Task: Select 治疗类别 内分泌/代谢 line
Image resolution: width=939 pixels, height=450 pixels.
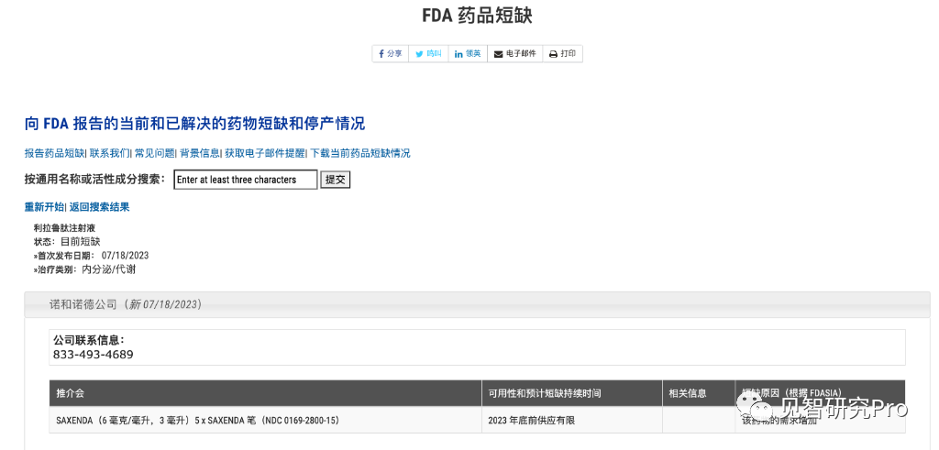Action: (x=84, y=269)
